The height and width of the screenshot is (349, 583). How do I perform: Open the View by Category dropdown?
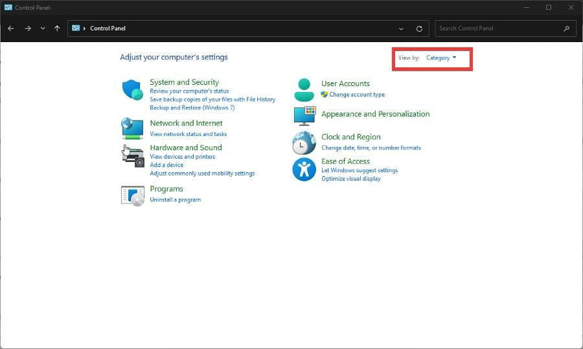point(441,58)
